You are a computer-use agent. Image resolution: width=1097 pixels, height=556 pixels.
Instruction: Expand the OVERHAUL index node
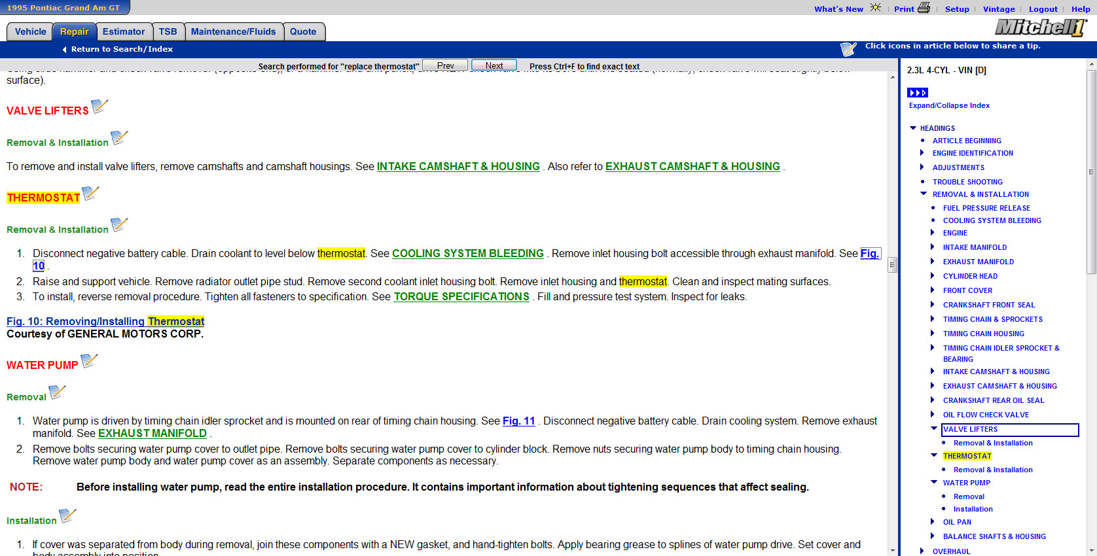coord(923,551)
